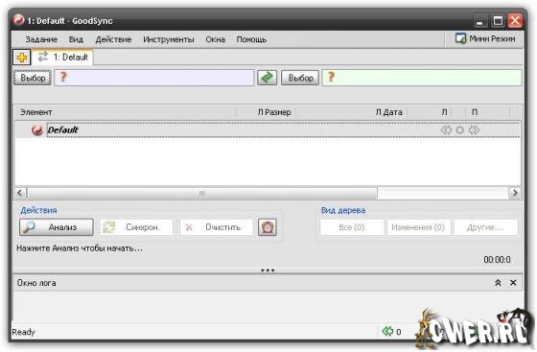Image resolution: width=537 pixels, height=352 pixels.
Task: Open the Другие... tree view options
Action: [485, 227]
